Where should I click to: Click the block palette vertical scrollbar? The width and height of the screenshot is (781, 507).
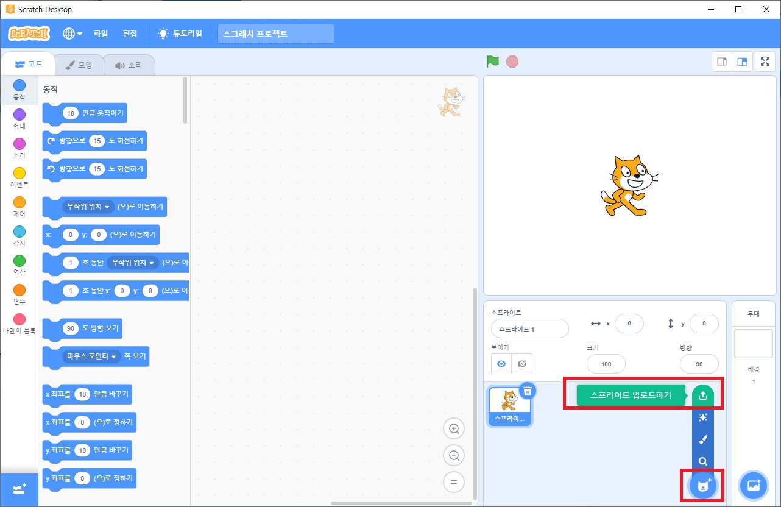point(185,101)
